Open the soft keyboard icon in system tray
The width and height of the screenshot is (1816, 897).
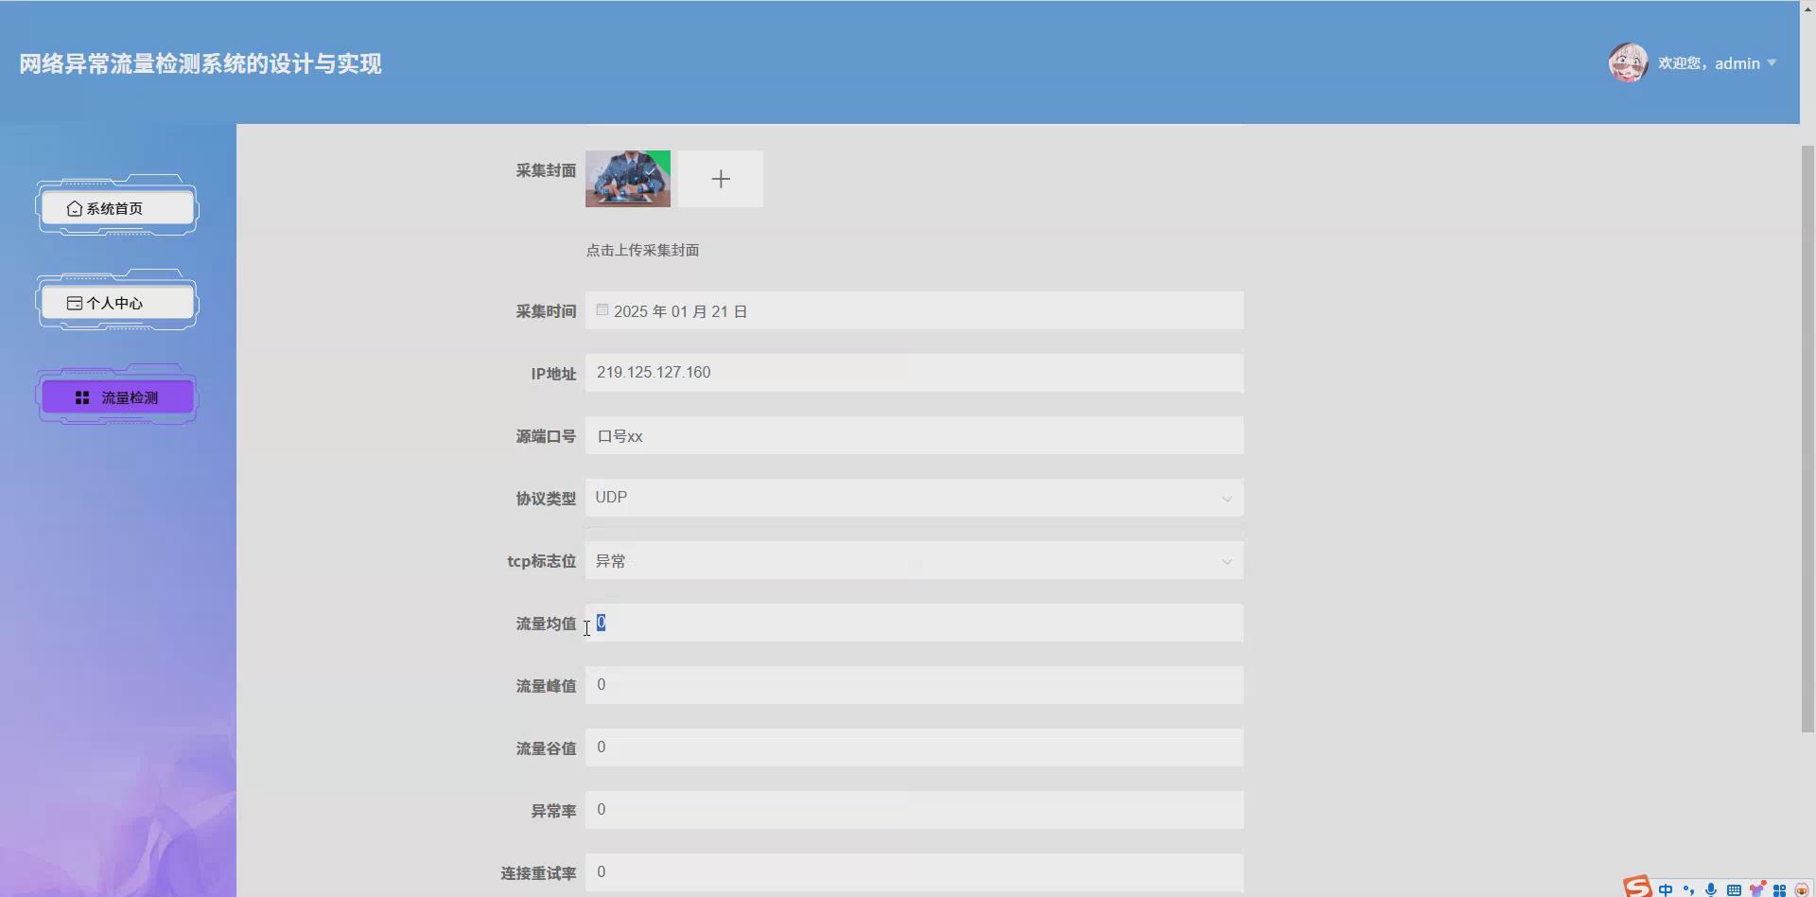coord(1735,889)
